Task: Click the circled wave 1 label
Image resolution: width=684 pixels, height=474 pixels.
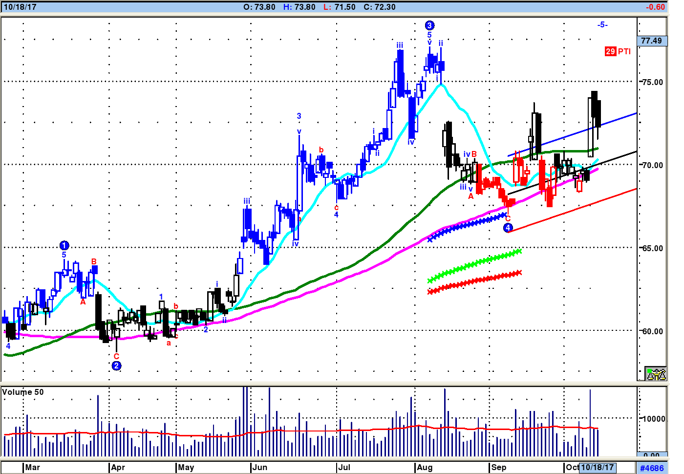Action: click(64, 245)
